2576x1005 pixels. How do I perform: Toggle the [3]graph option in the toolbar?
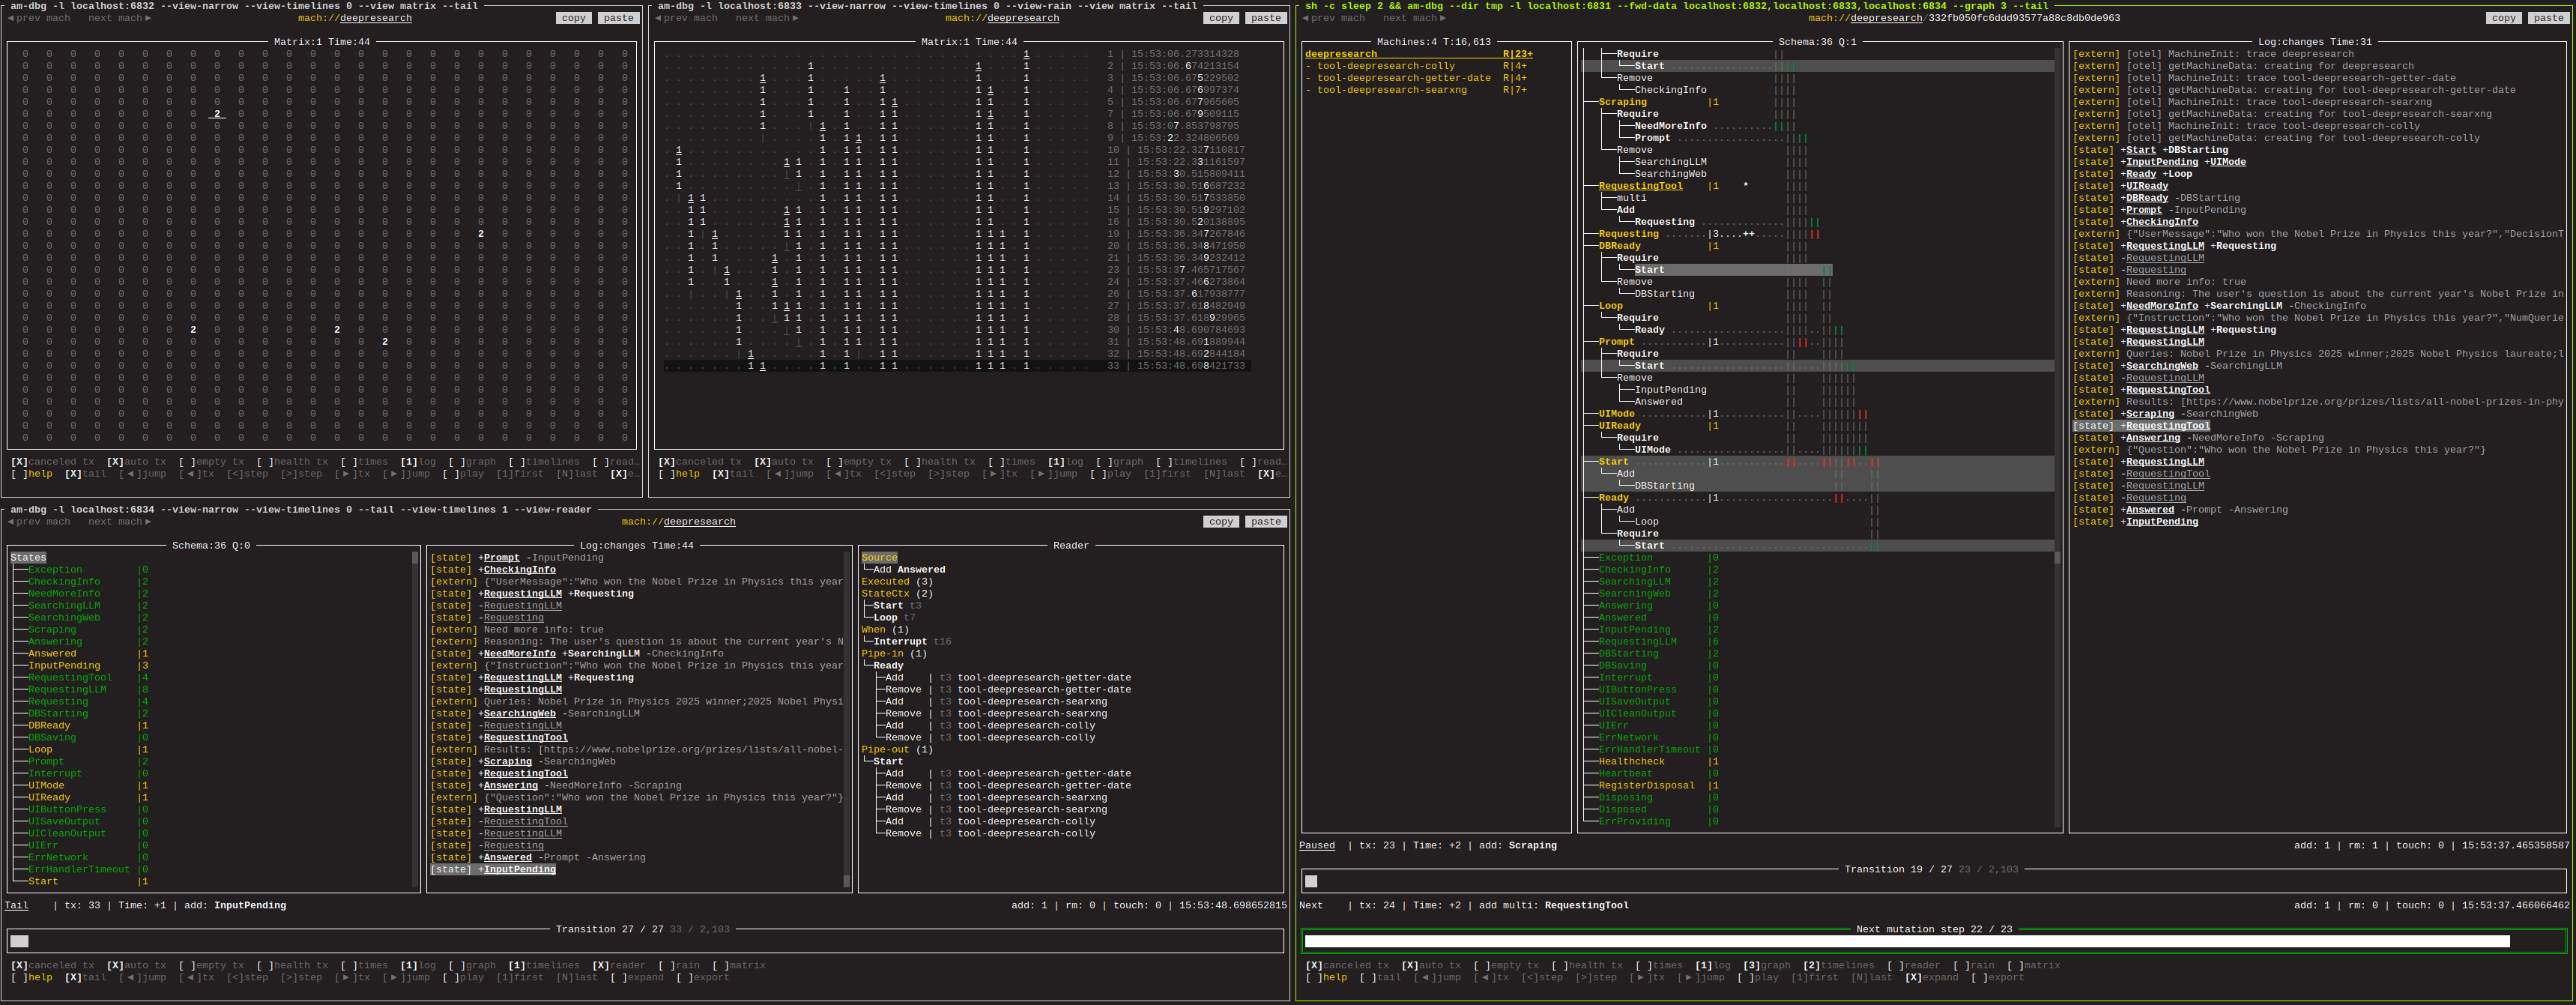click(x=1765, y=965)
